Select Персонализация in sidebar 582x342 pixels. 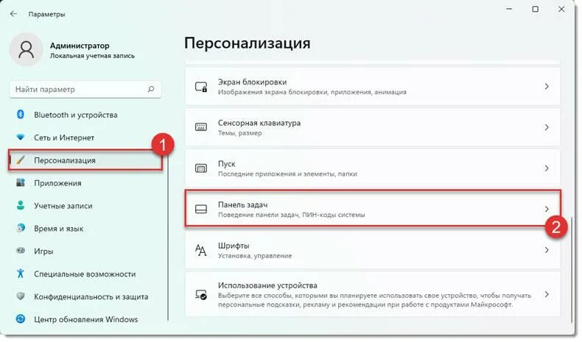coord(85,160)
